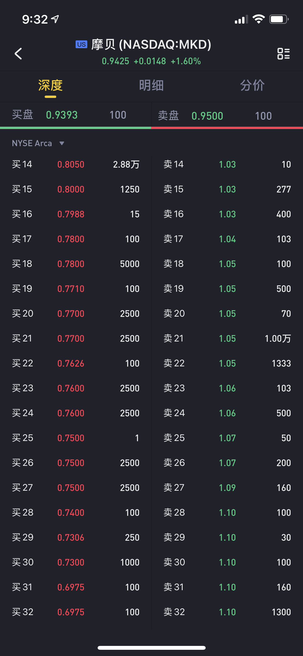The width and height of the screenshot is (303, 656).
Task: Expand the NYSE Arca exchange dropdown
Action: (32, 143)
